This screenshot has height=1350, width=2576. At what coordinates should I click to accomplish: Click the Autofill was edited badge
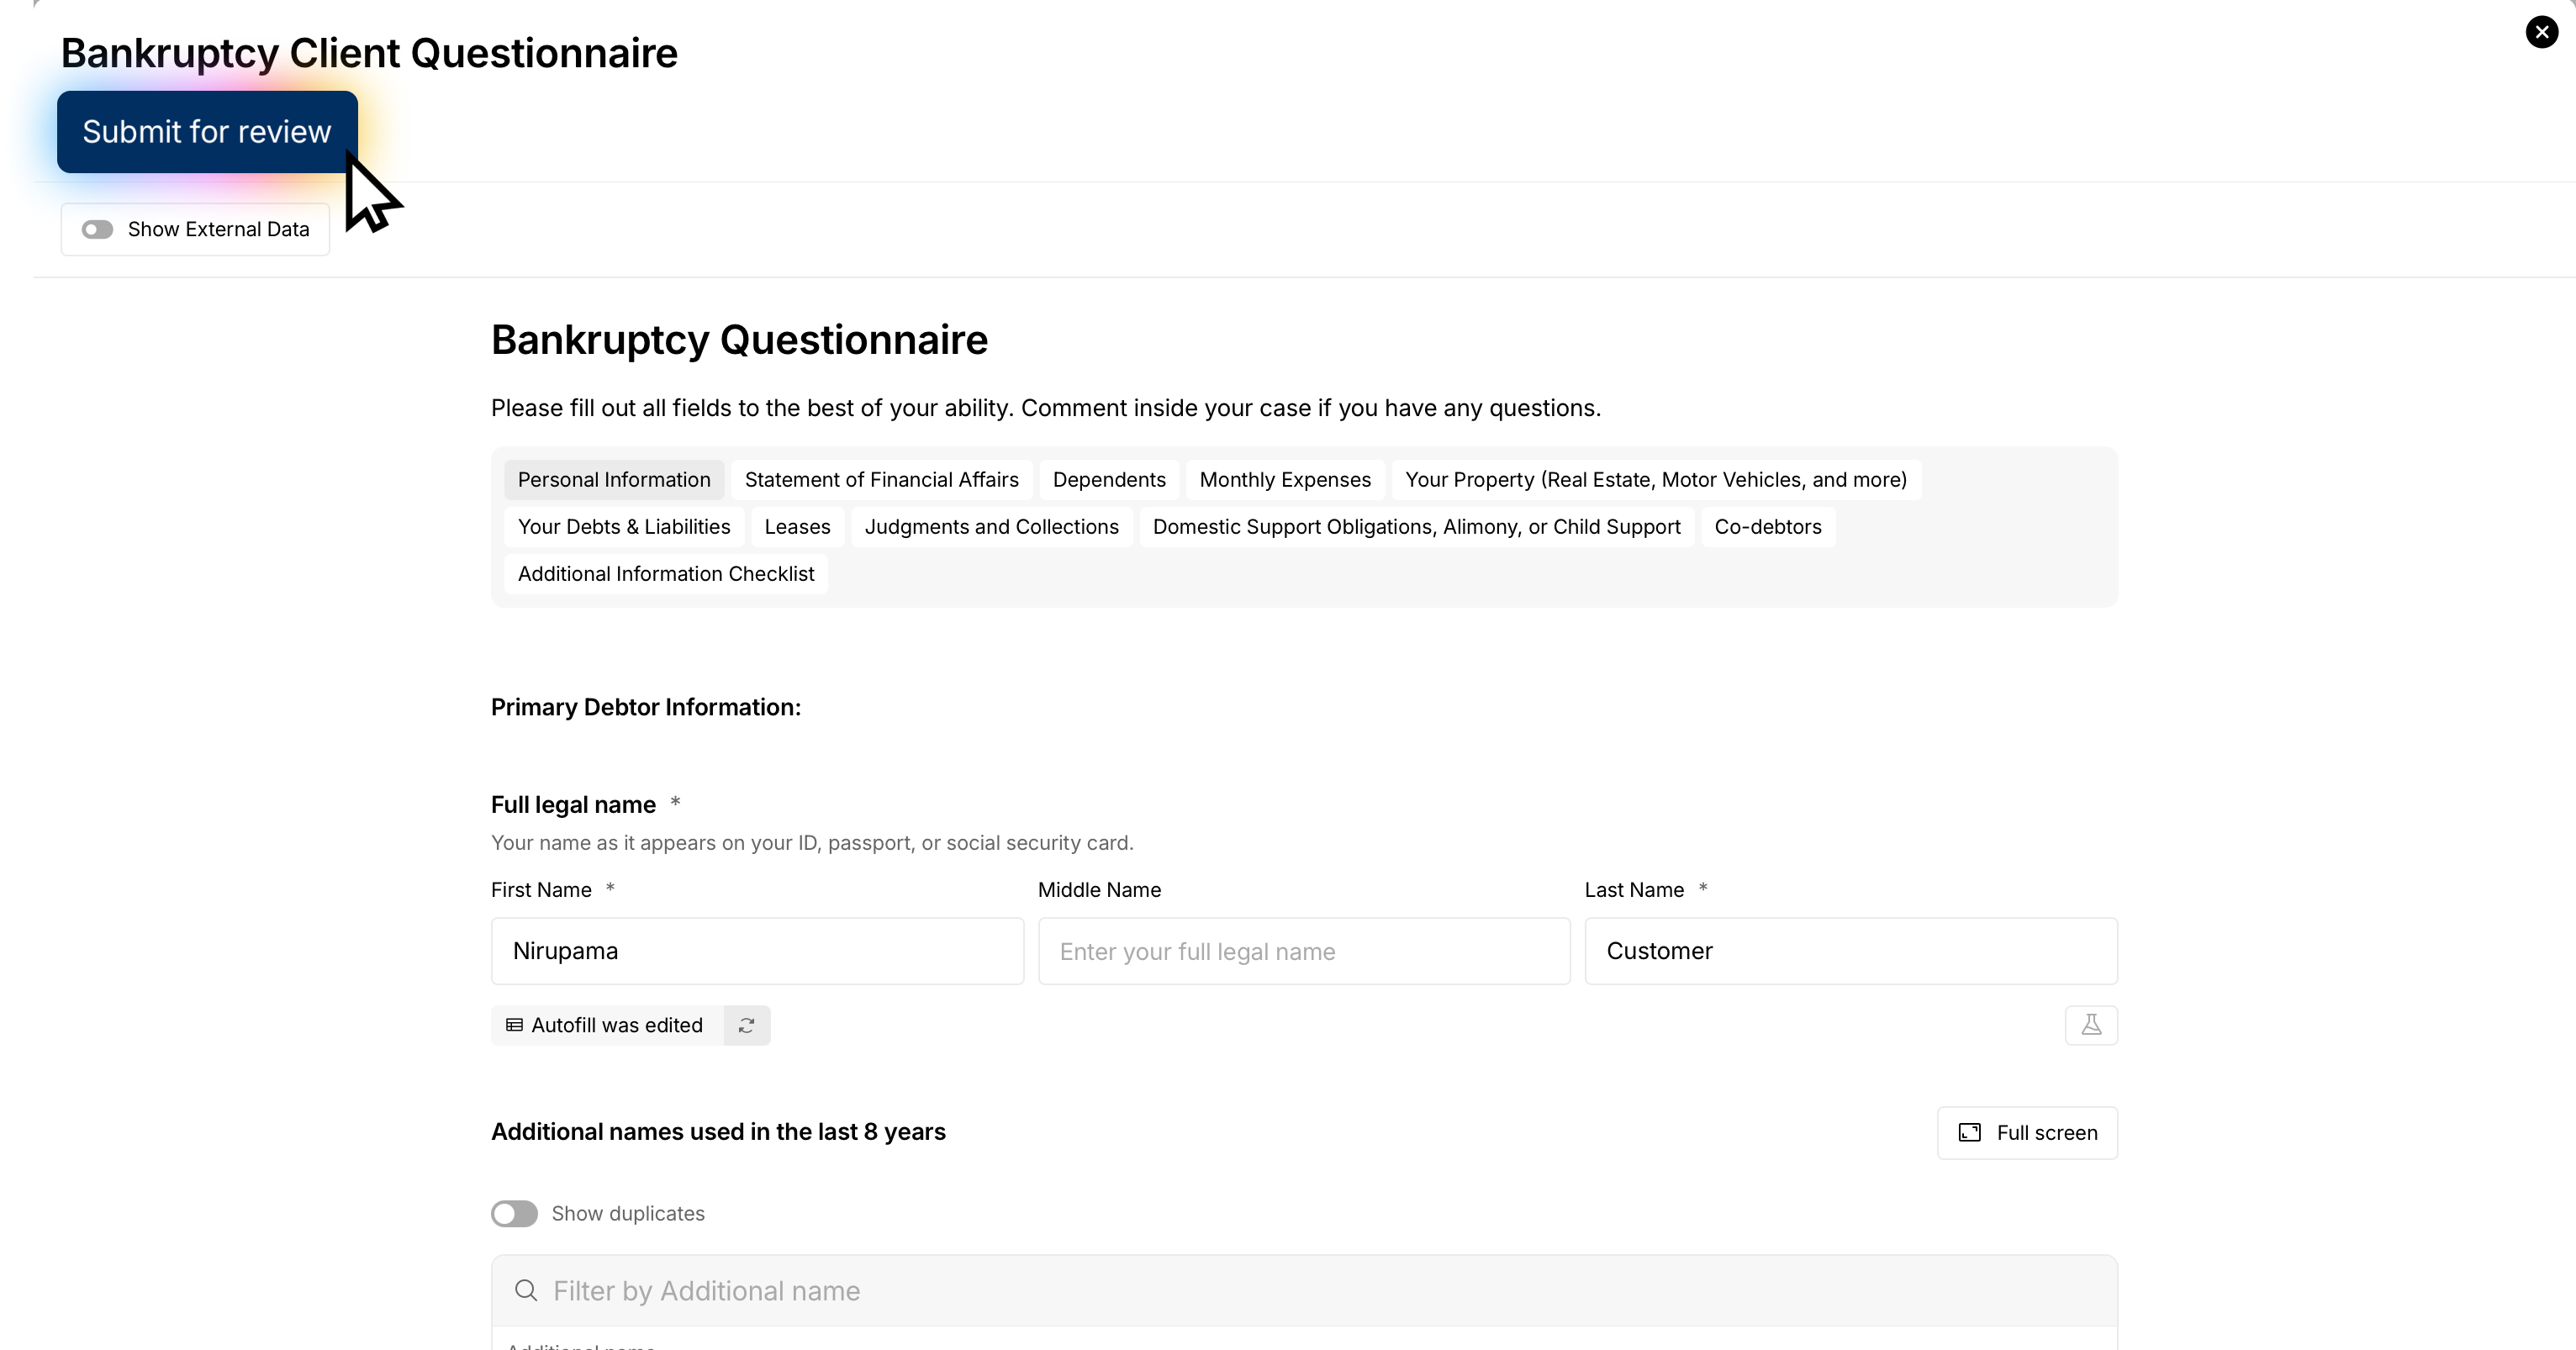point(607,1025)
